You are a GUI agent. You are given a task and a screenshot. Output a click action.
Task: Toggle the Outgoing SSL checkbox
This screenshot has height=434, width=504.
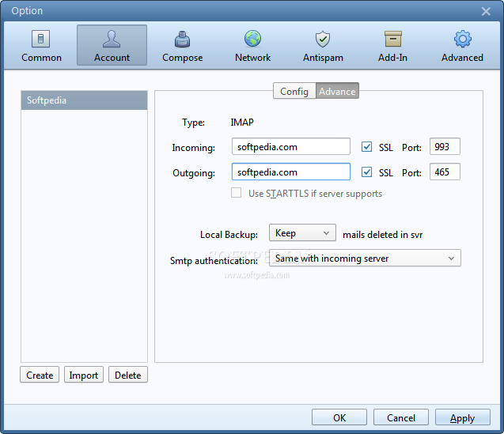(x=366, y=172)
